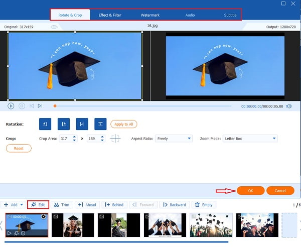Mute the preview volume speaker icon
Image resolution: width=301 pixels, height=247 pixels.
click(x=289, y=106)
